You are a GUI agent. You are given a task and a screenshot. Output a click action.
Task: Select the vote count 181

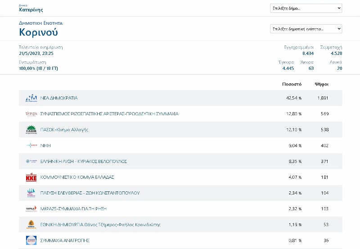324,177
